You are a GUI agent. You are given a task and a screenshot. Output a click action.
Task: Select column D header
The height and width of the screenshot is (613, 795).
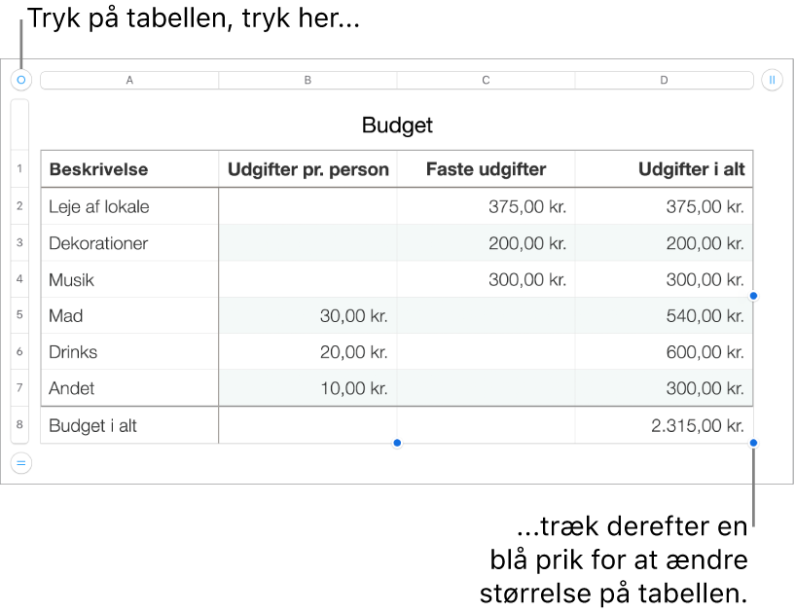[665, 80]
